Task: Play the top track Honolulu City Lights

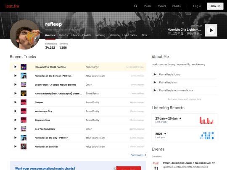Action: pyautogui.click(x=211, y=30)
